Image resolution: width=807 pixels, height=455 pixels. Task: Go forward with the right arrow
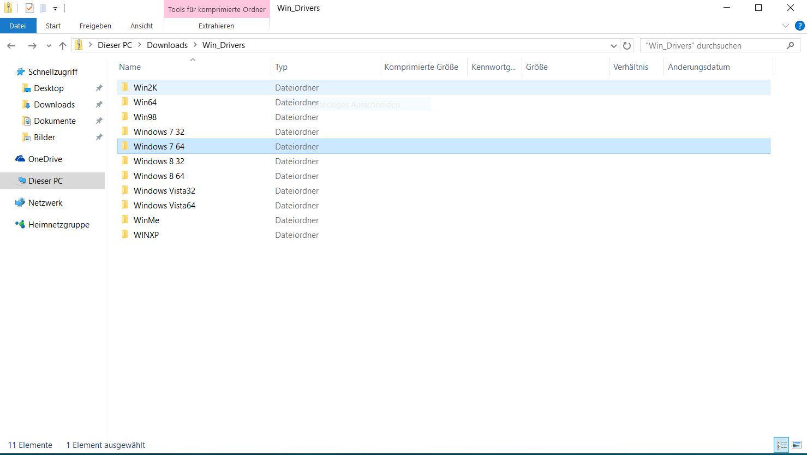coord(32,46)
